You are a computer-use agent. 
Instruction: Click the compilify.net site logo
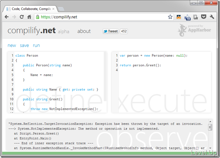31,30
